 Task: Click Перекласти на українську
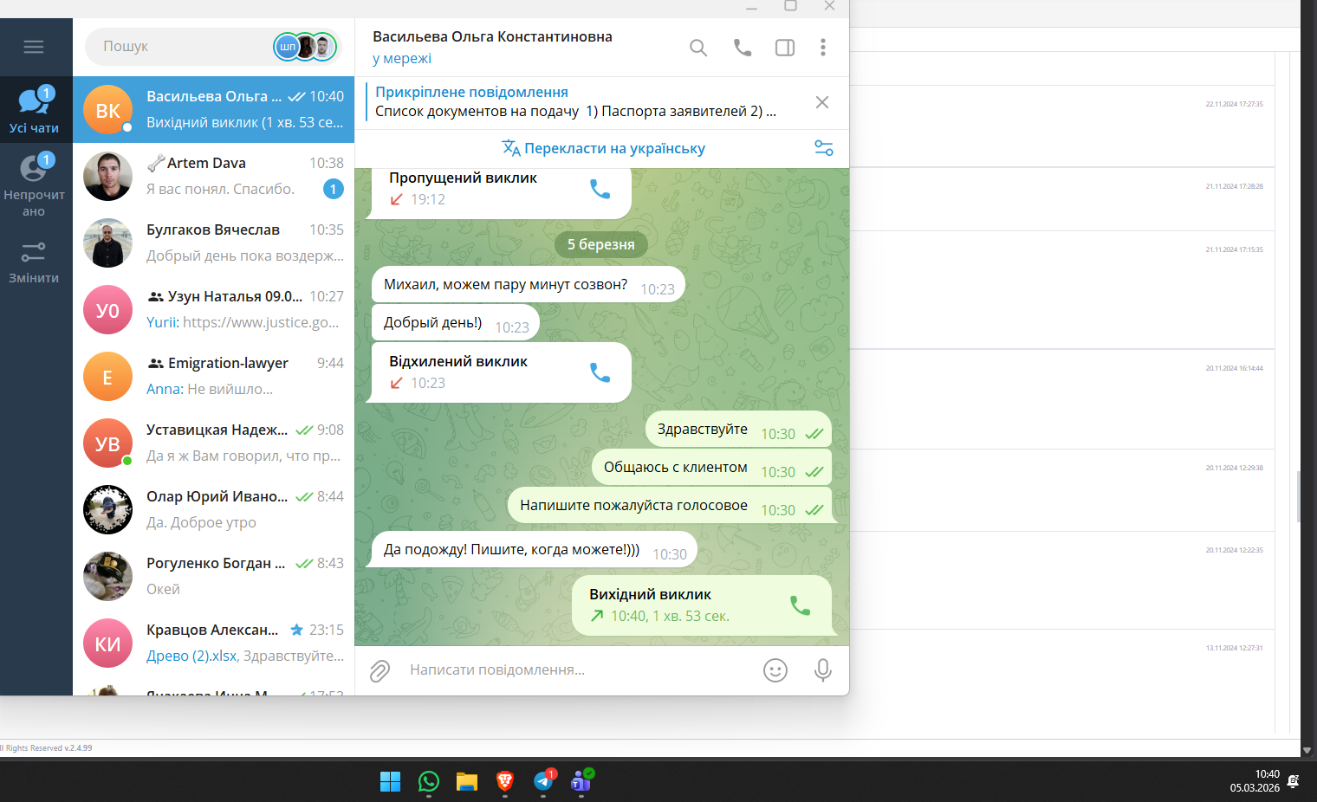604,148
